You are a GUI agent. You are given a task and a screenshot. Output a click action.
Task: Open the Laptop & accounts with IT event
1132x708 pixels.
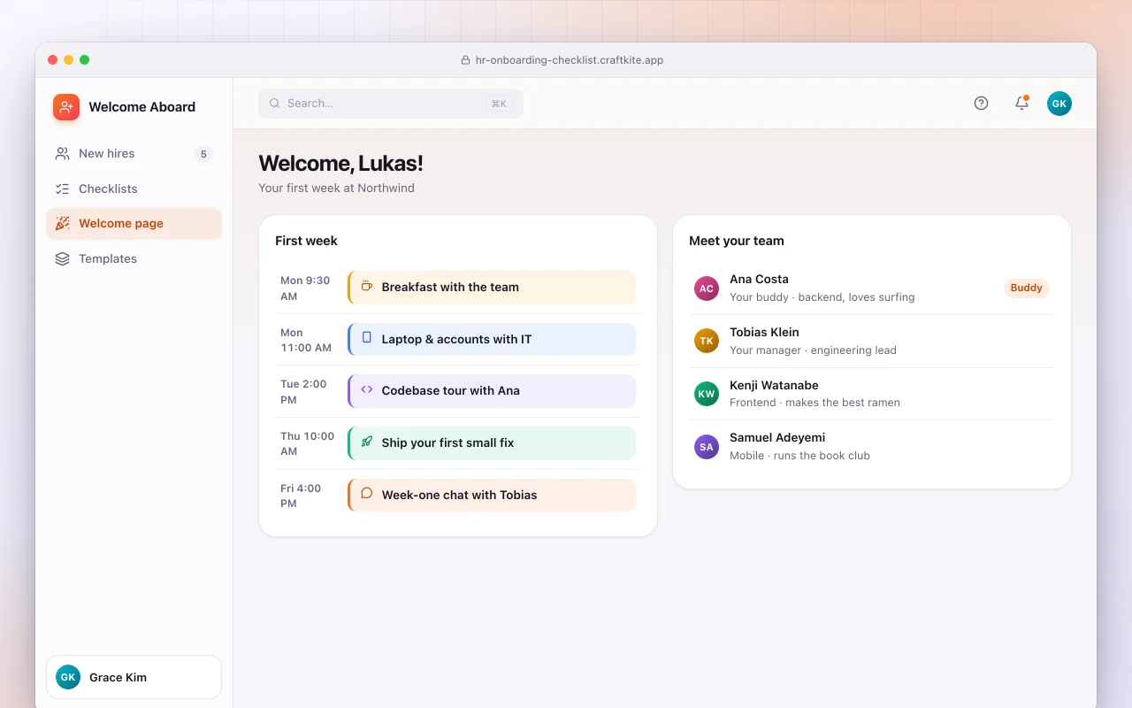[x=492, y=339]
